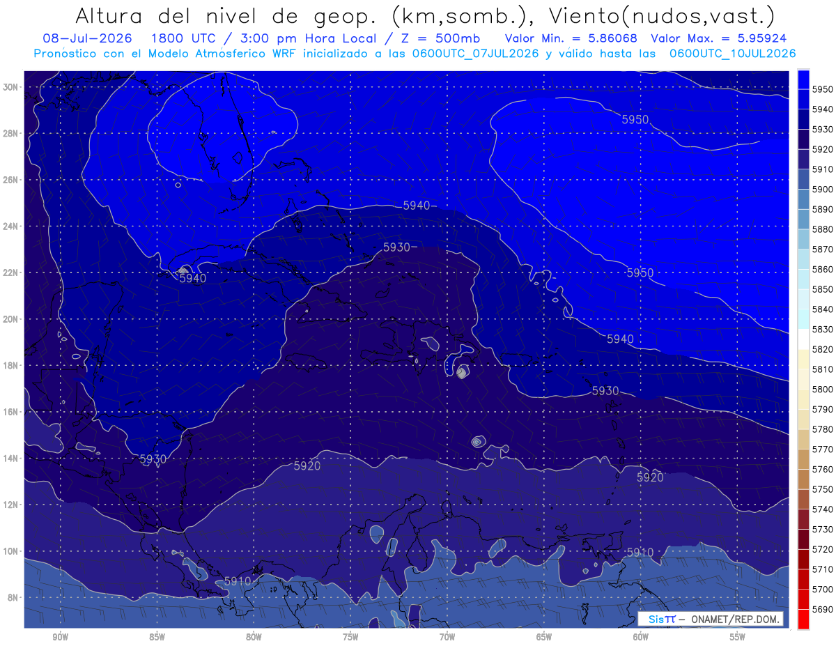Screen dimensions: 836x646
Task: Click the legend swatch between 5750 and 5740
Action: coord(803,499)
